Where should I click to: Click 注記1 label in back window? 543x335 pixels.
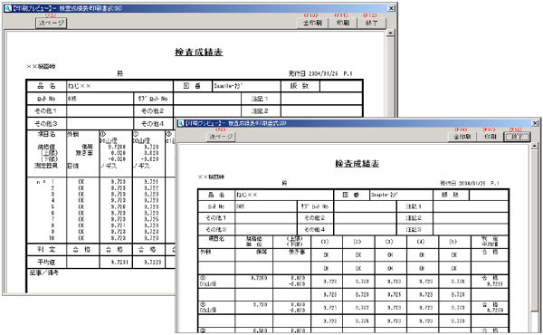[260, 99]
